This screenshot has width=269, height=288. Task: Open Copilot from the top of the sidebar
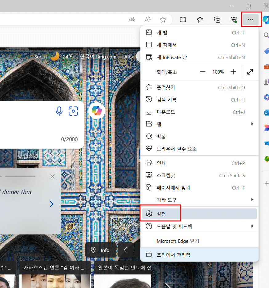click(x=266, y=20)
